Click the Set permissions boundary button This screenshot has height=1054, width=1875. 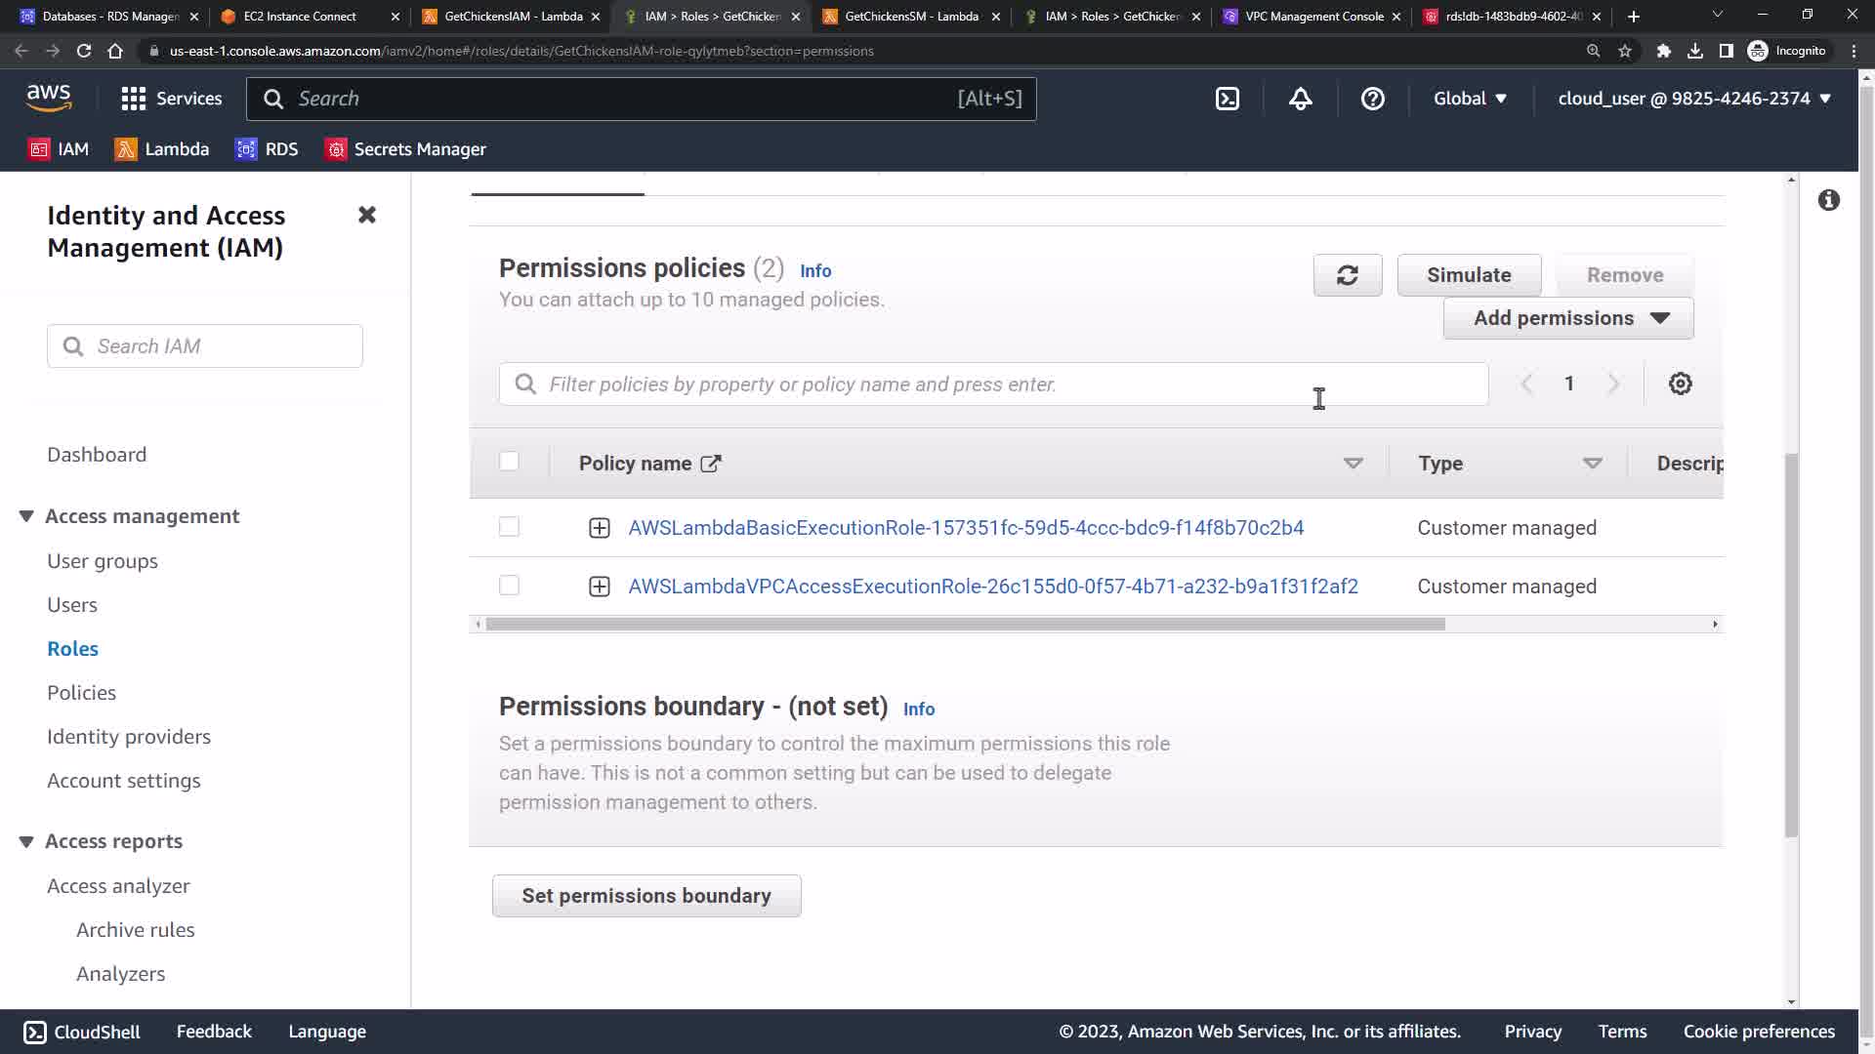click(x=646, y=896)
